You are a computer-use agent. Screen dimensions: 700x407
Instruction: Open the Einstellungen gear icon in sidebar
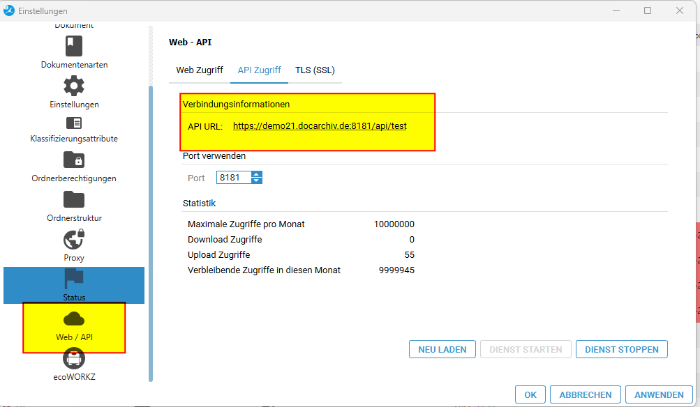(74, 86)
